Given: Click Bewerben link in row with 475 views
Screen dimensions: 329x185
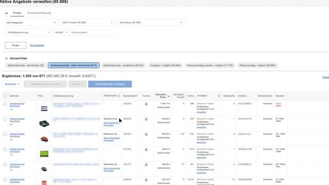Looking at the screenshot, I should point(202,127).
